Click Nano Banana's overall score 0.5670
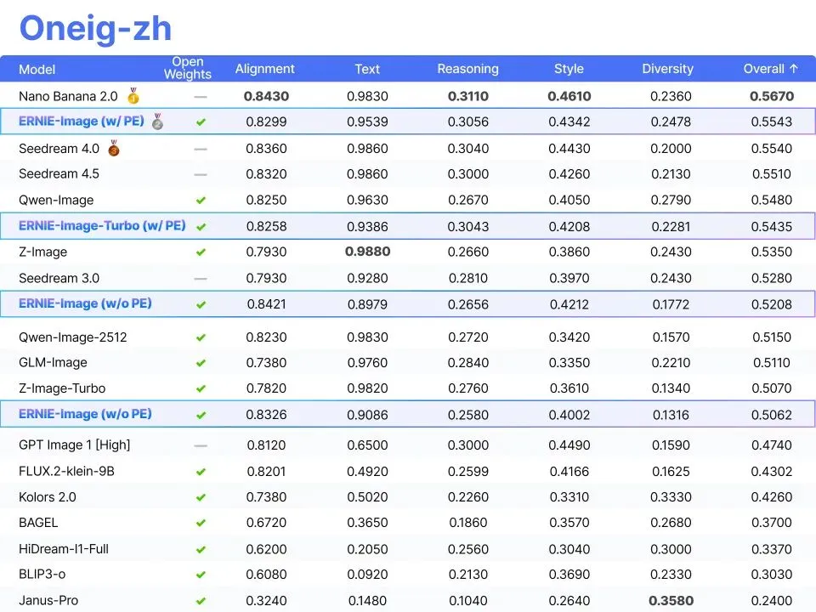The width and height of the screenshot is (816, 612). pyautogui.click(x=772, y=96)
